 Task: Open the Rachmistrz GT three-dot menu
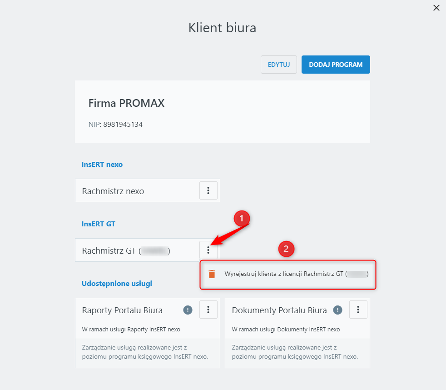208,250
